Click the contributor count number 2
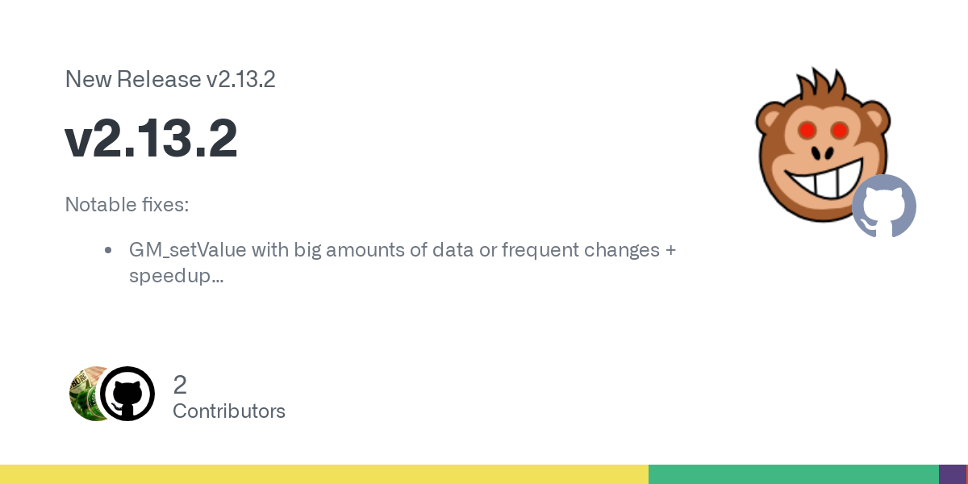This screenshot has height=484, width=968. point(180,385)
